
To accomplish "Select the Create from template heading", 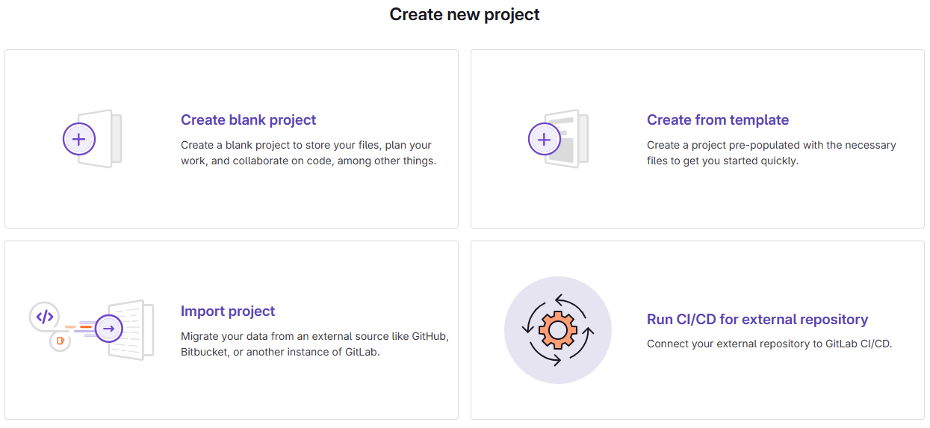I will click(x=717, y=120).
